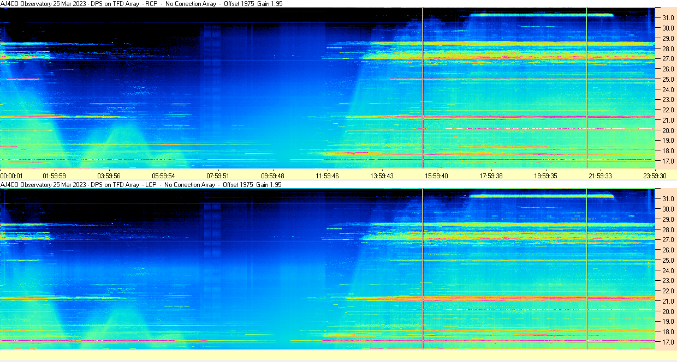Click 23.0 frequency label on LCP plot
677x362 pixels.
point(668,281)
